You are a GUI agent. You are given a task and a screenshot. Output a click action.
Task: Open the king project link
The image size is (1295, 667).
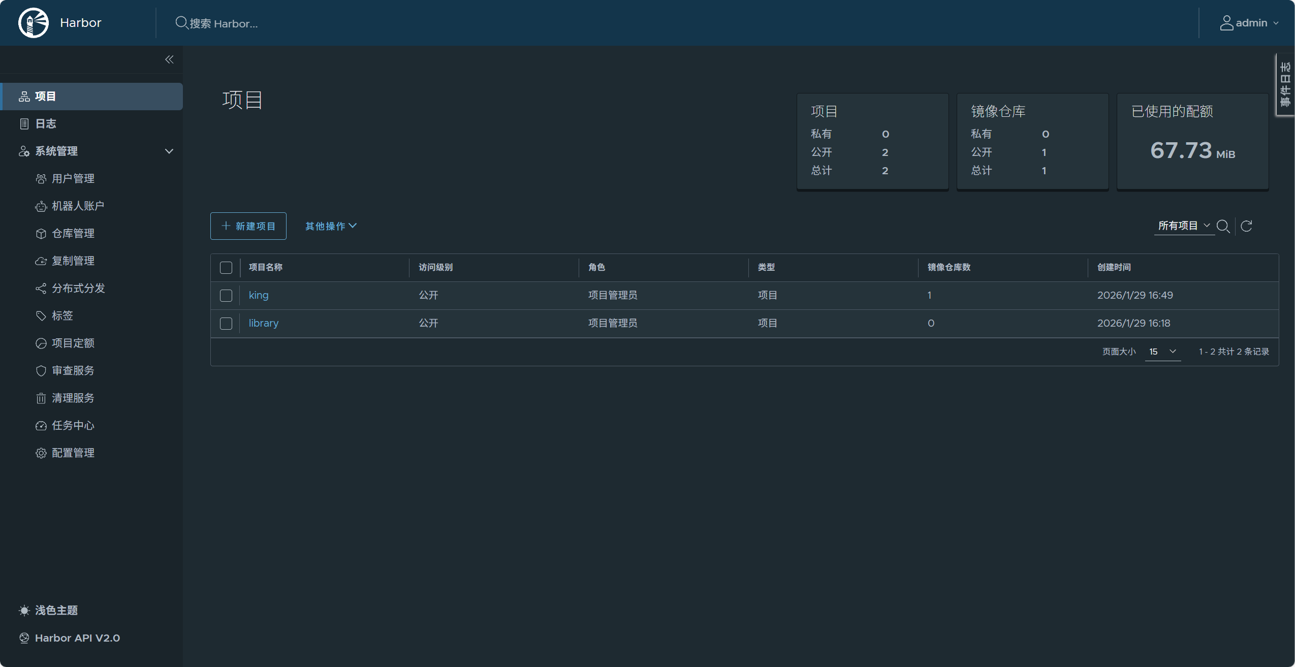click(x=259, y=295)
